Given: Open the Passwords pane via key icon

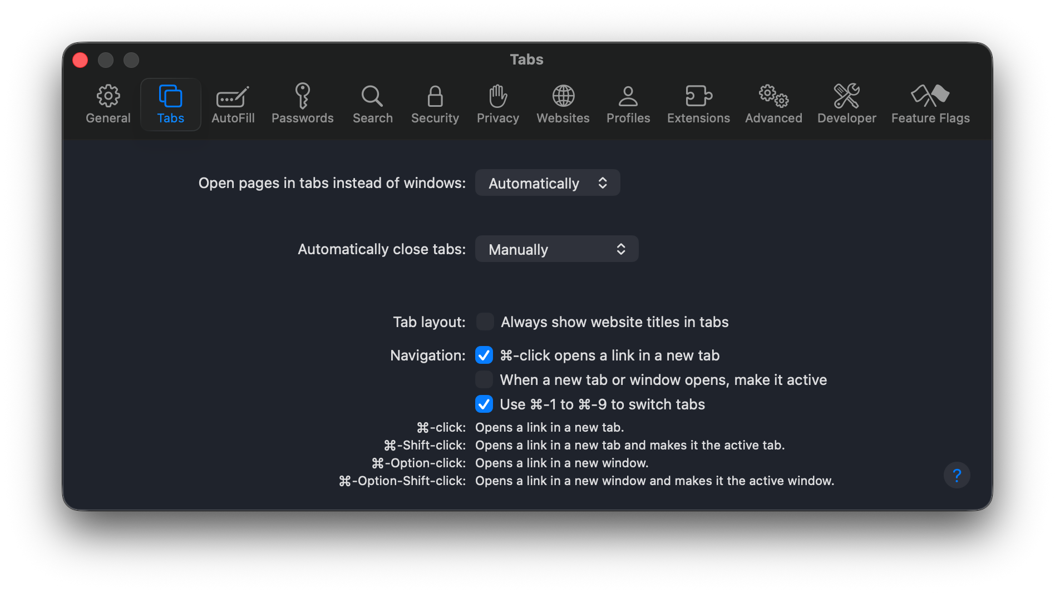Looking at the screenshot, I should point(303,103).
